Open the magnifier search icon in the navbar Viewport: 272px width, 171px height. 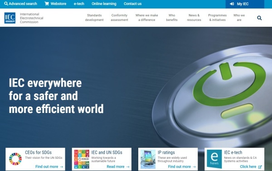pyautogui.click(x=259, y=18)
